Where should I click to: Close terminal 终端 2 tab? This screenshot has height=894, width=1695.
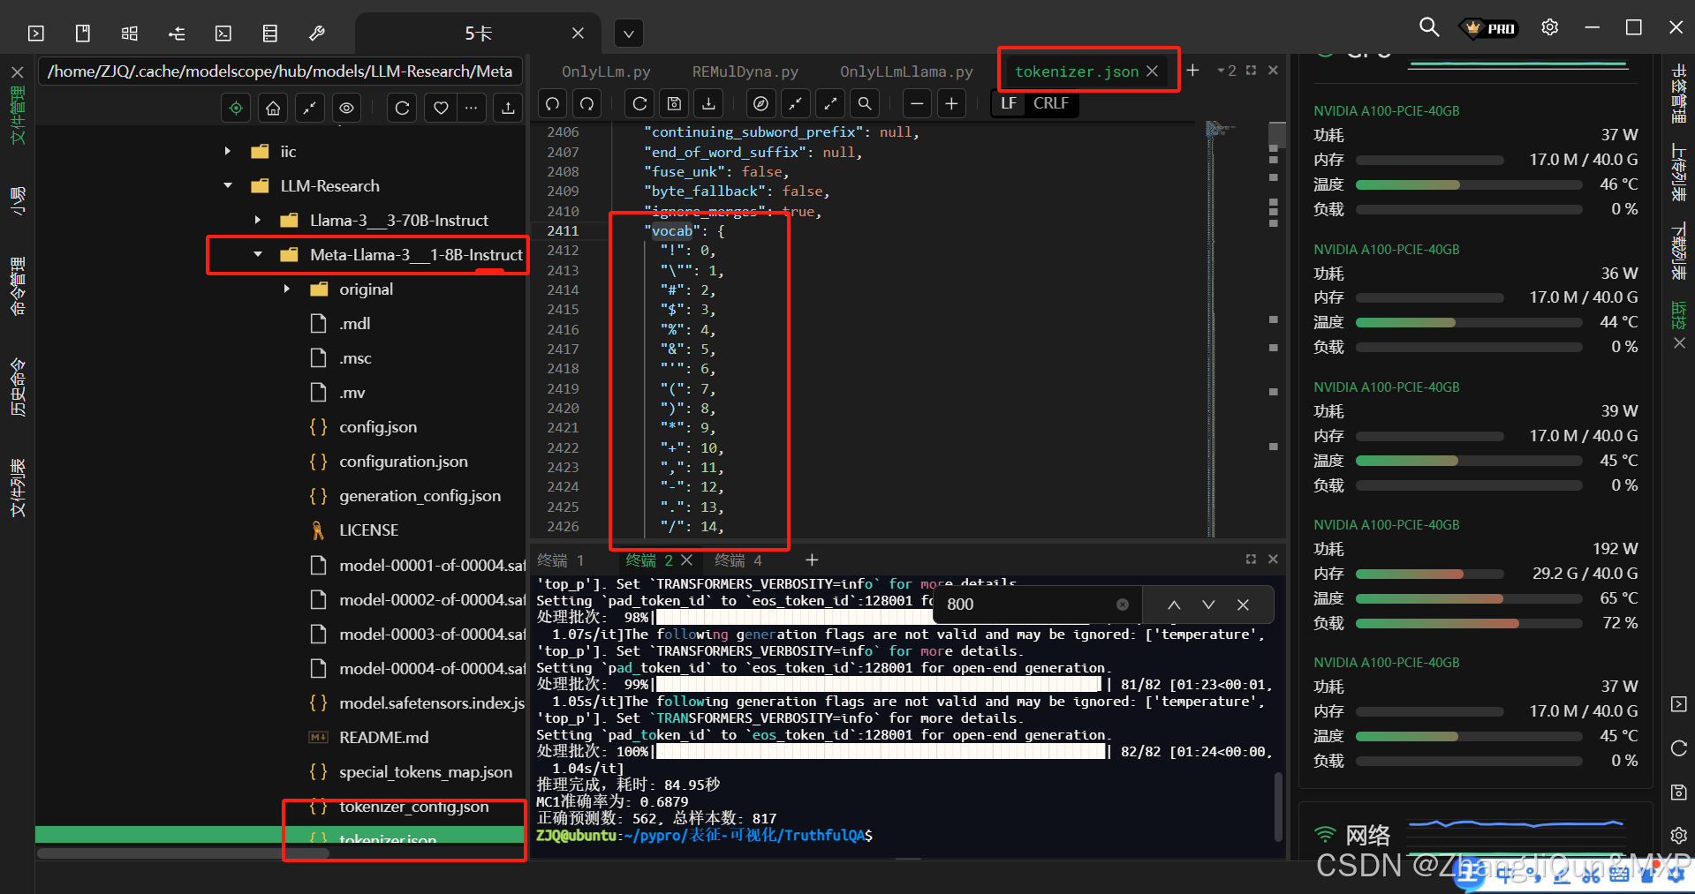687,560
